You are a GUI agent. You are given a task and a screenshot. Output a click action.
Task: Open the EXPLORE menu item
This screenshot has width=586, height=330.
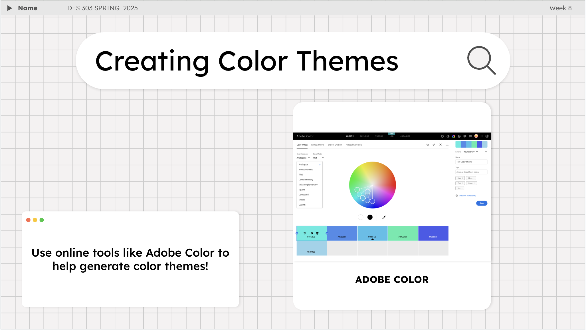[x=364, y=136]
